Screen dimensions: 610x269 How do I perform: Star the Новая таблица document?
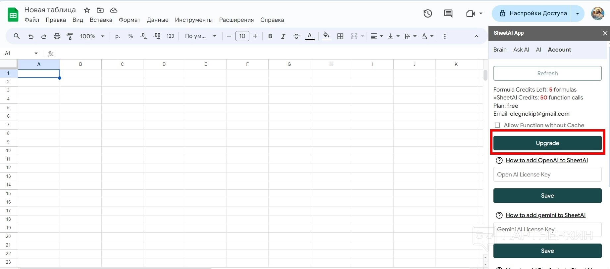pyautogui.click(x=87, y=10)
